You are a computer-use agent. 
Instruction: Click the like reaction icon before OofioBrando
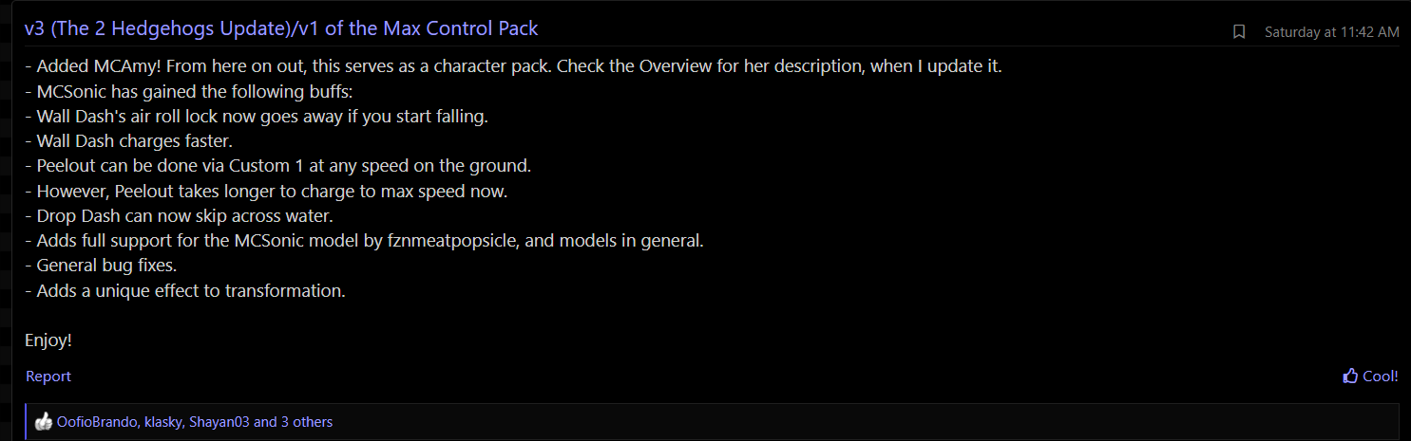pos(43,422)
